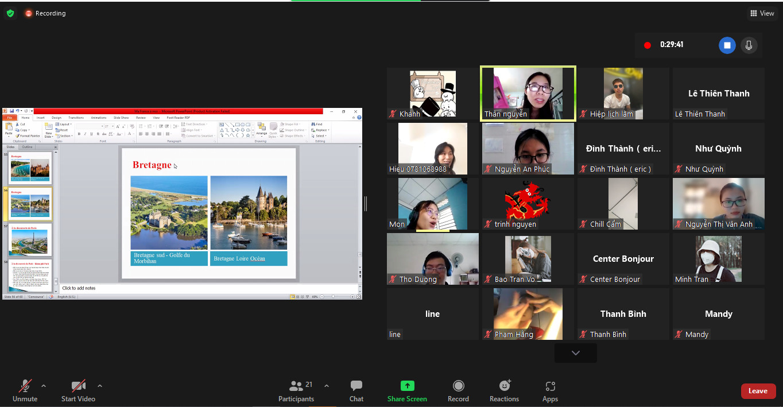Viewport: 783px width, 407px height.
Task: Open the Foxit Reader PDF ribbon tab
Action: click(x=179, y=118)
